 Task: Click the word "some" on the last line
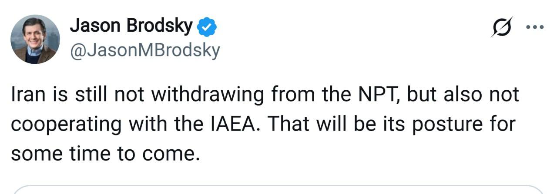pyautogui.click(x=34, y=154)
